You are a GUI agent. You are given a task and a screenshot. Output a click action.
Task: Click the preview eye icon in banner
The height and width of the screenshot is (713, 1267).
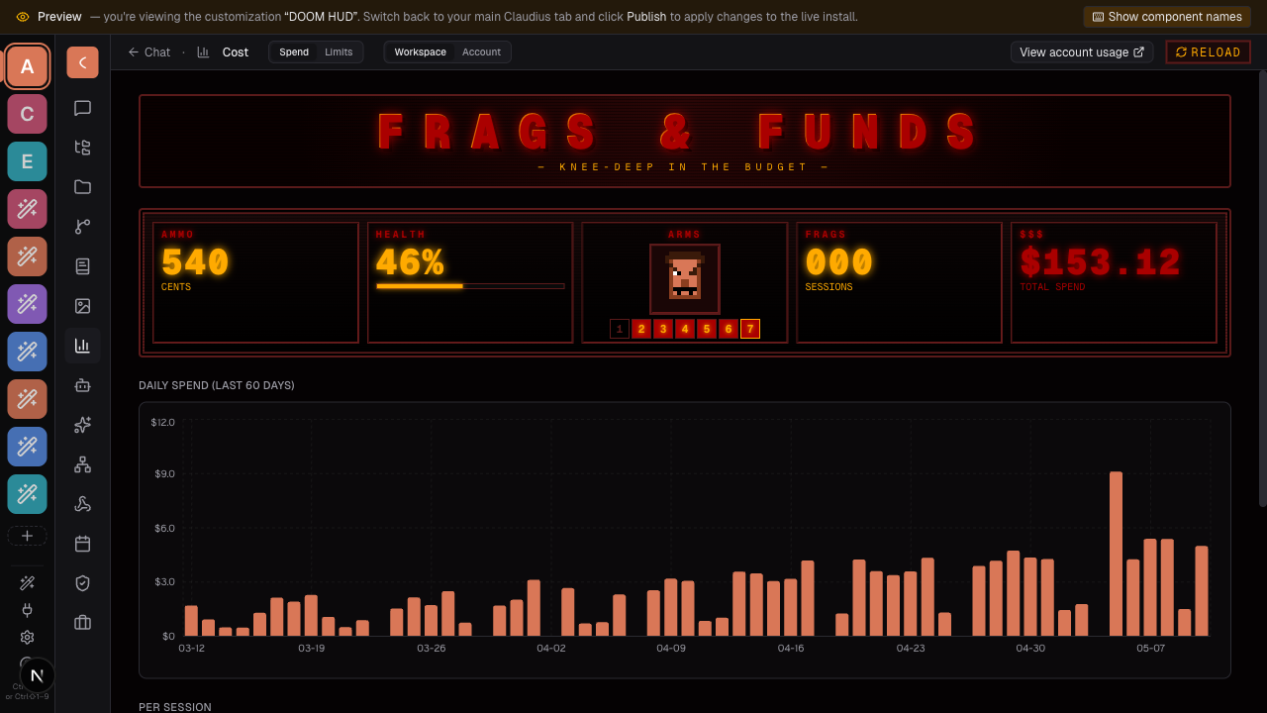23,17
